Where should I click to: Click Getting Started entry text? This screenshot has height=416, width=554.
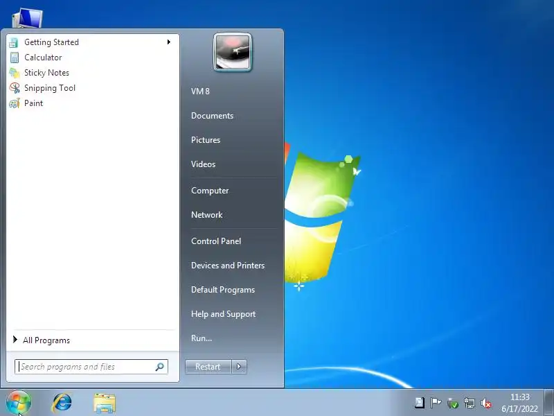point(51,42)
